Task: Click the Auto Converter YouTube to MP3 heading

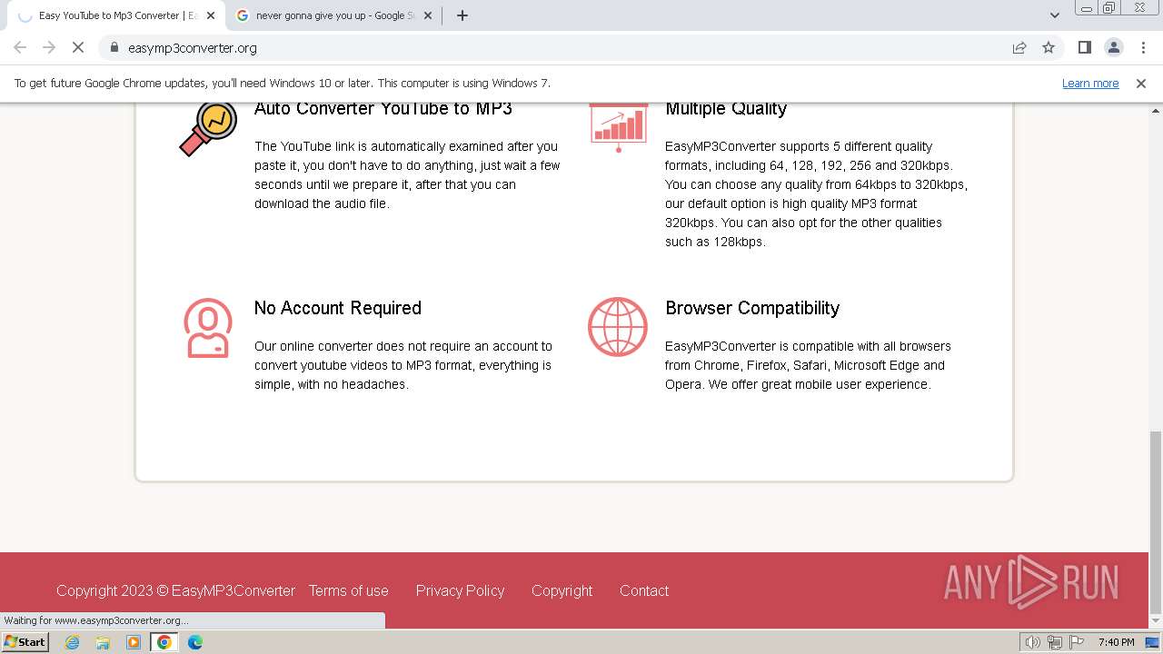Action: (x=383, y=108)
